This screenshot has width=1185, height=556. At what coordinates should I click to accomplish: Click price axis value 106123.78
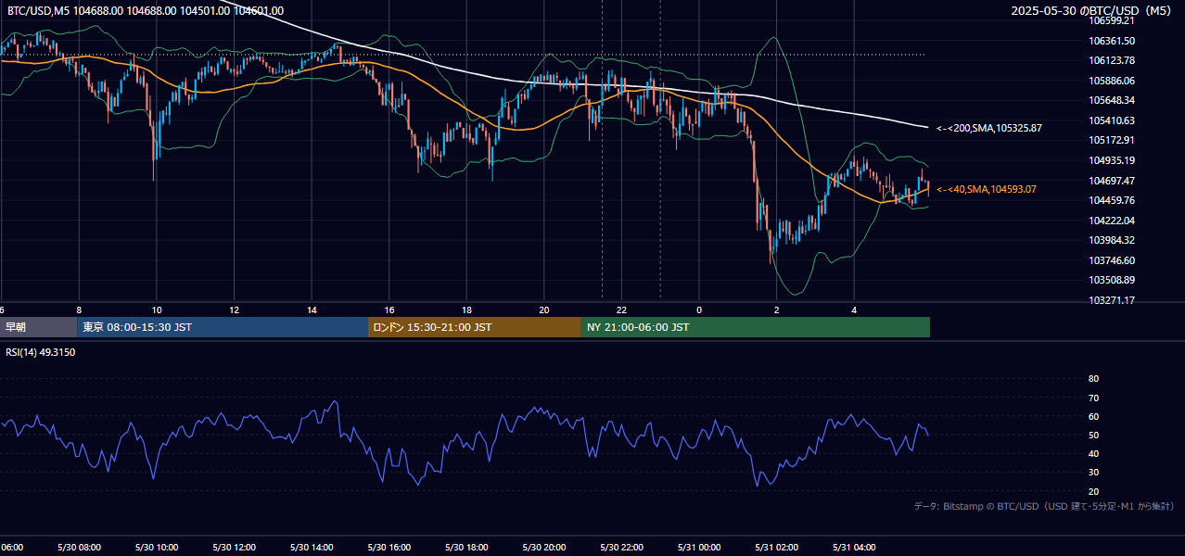point(1111,60)
